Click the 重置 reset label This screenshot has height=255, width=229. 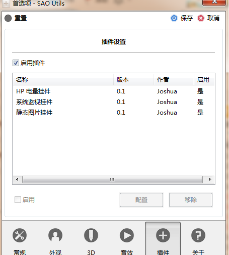(x=21, y=18)
